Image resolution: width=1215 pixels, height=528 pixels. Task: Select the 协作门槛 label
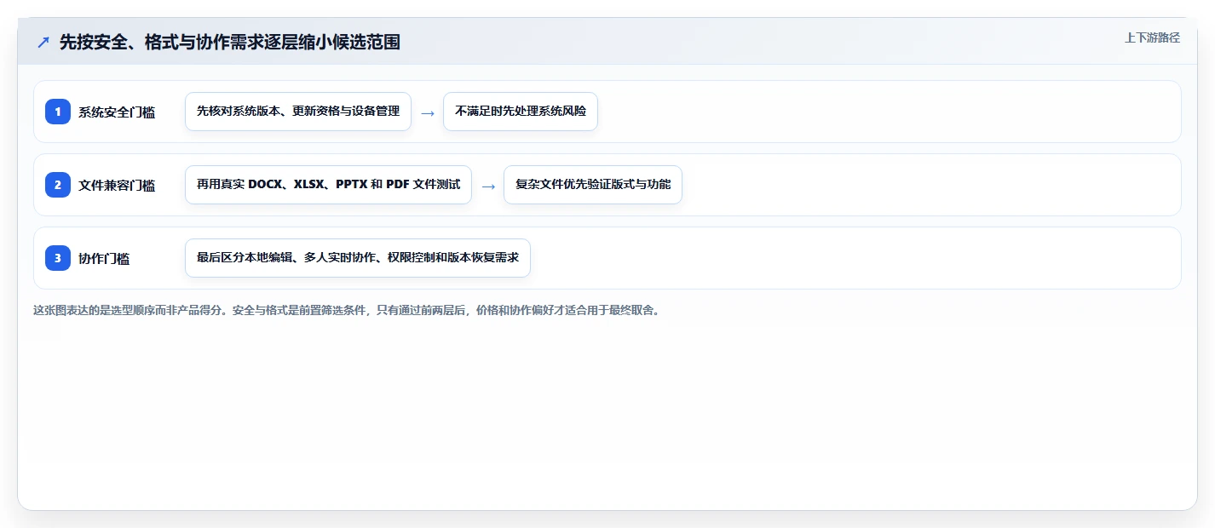[104, 258]
